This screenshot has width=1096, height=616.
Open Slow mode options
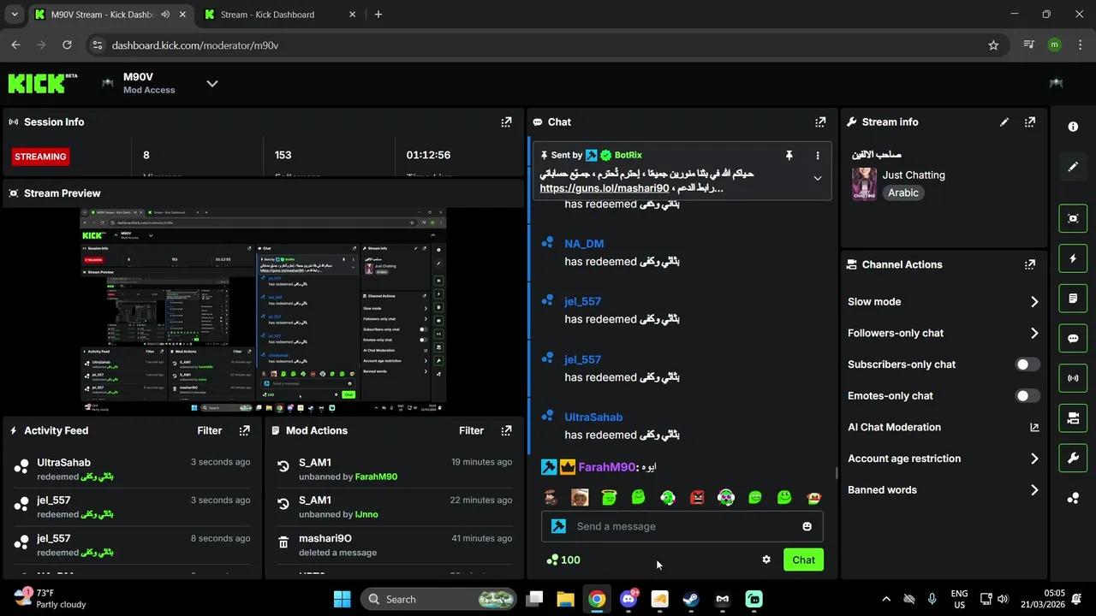(943, 302)
